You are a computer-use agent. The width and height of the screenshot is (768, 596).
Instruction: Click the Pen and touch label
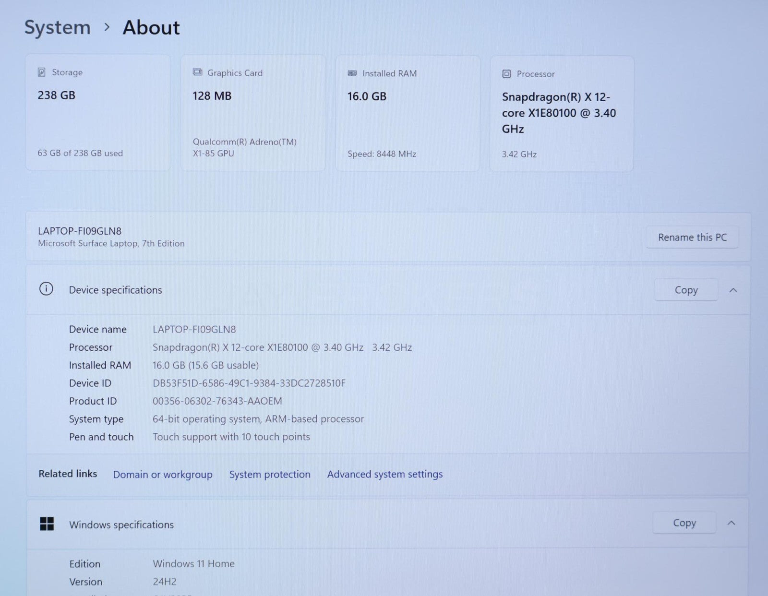click(x=101, y=437)
